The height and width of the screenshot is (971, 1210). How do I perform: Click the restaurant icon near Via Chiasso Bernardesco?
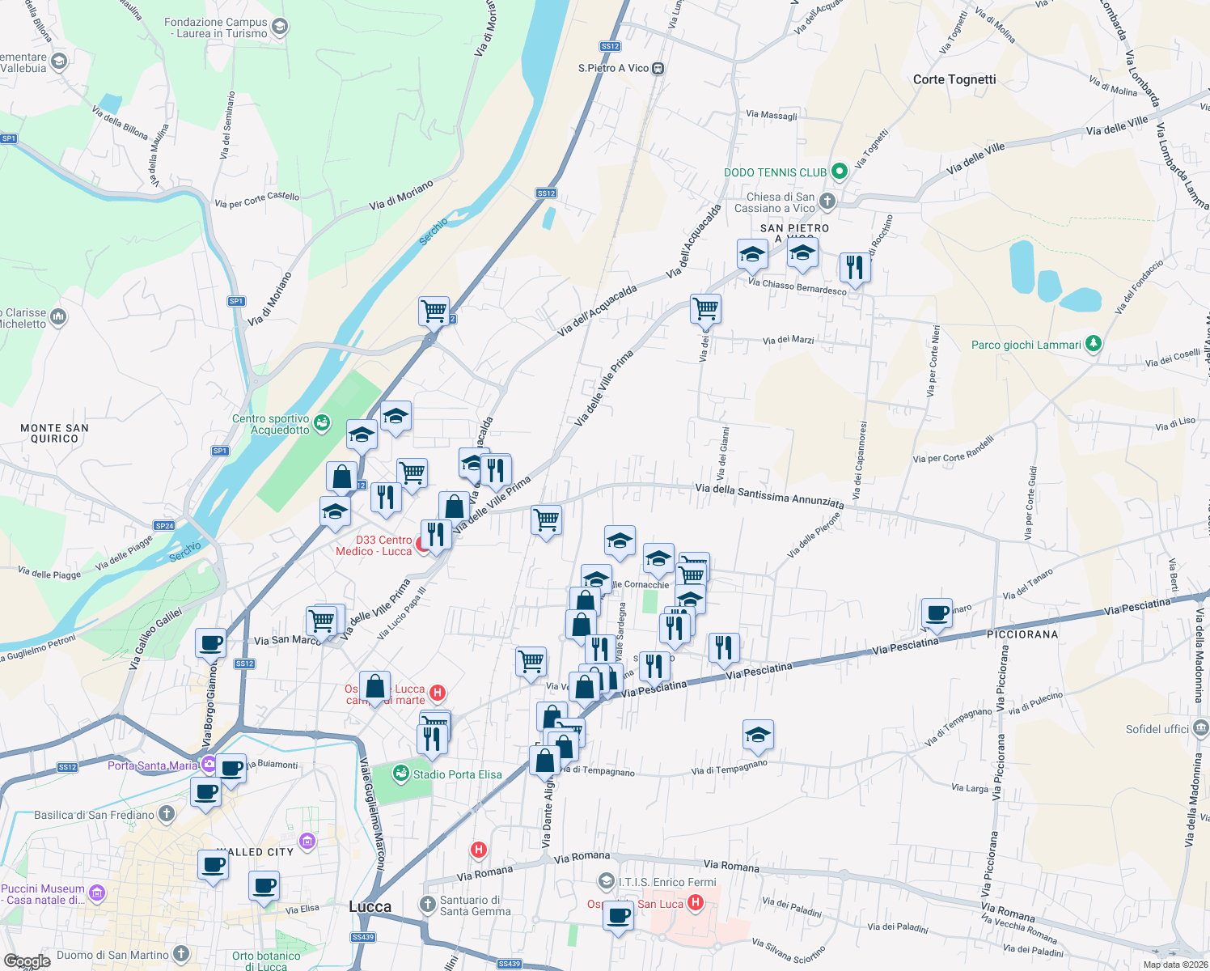(855, 267)
